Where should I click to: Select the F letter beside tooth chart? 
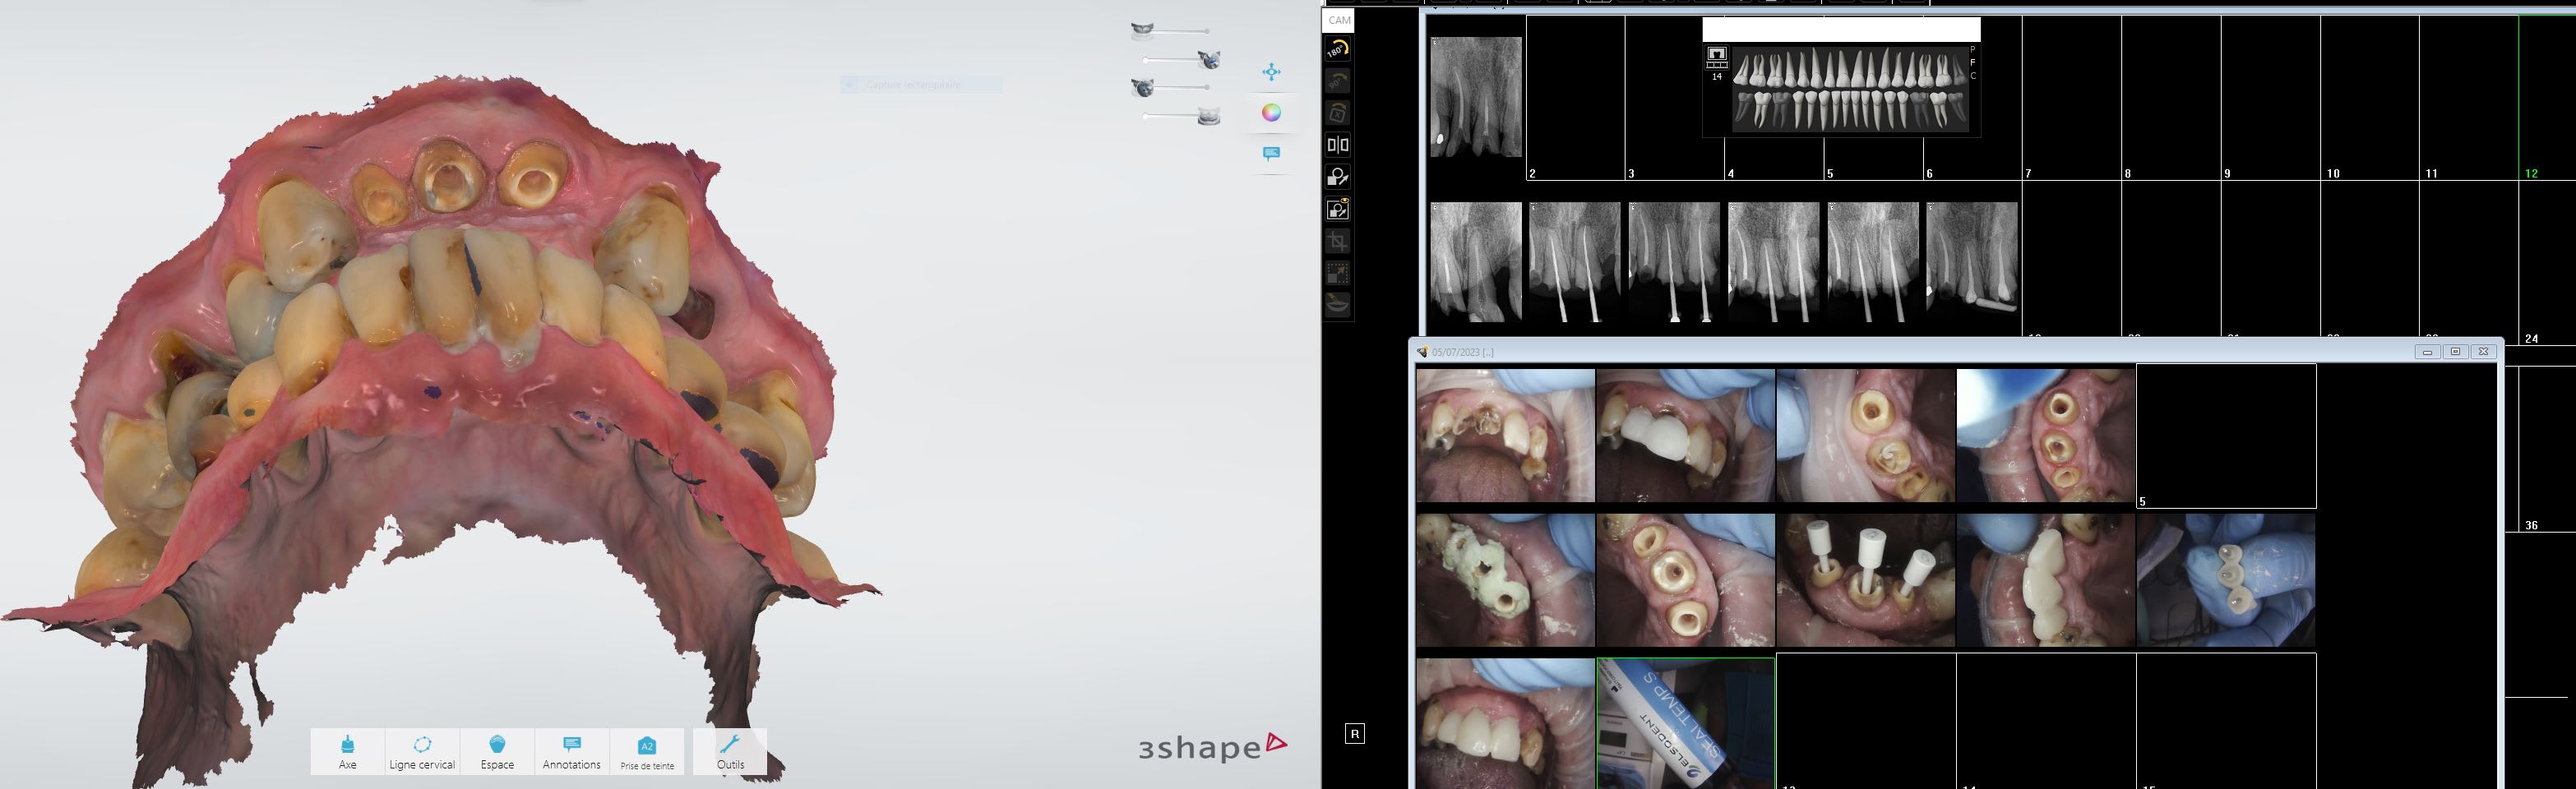[x=1973, y=62]
